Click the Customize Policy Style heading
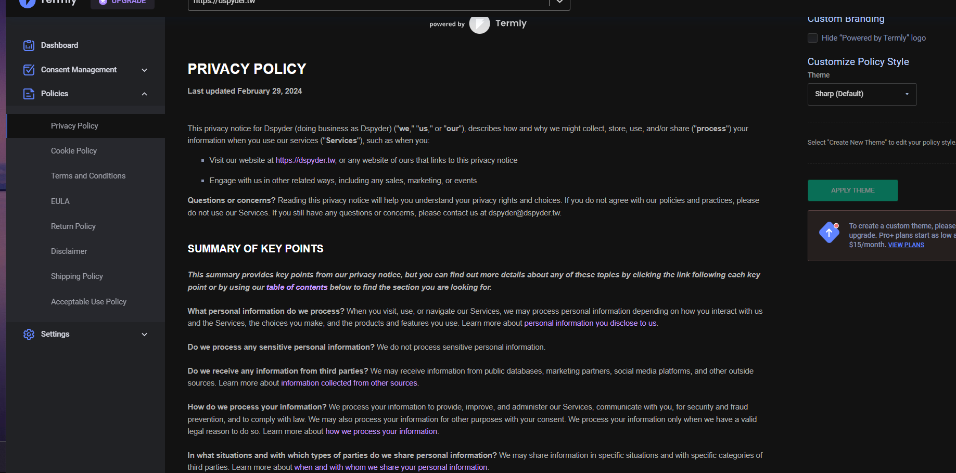 tap(858, 61)
